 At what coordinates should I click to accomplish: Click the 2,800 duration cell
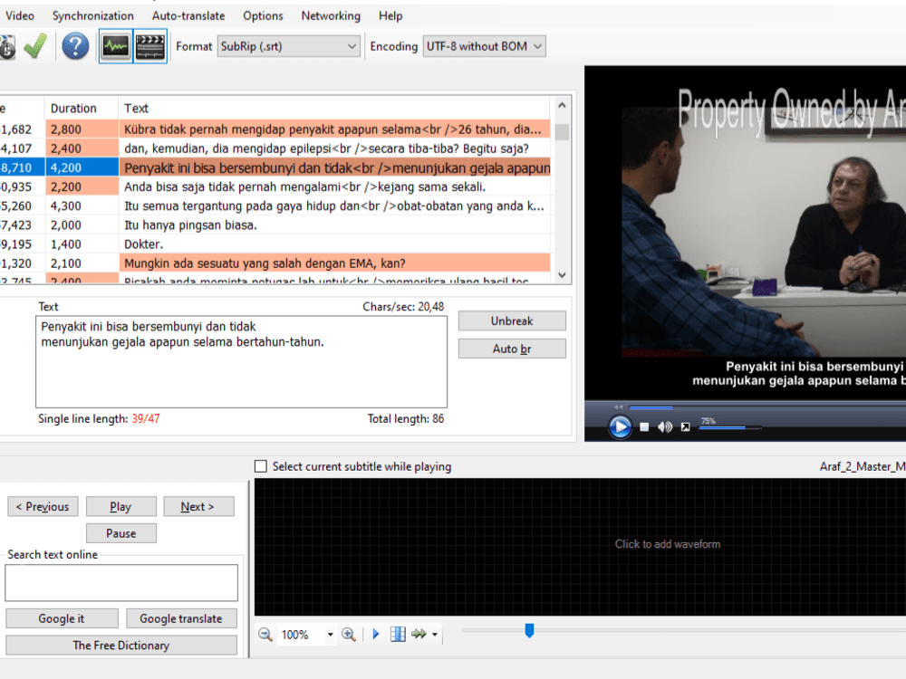click(x=81, y=129)
